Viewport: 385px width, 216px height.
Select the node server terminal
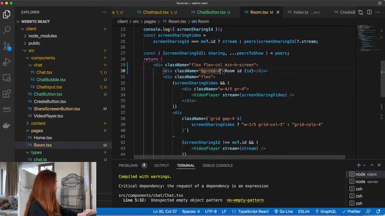pos(365,182)
